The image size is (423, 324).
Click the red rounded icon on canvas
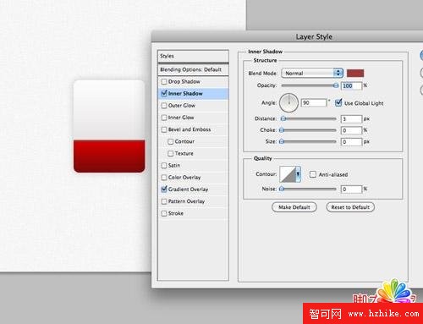[109, 126]
